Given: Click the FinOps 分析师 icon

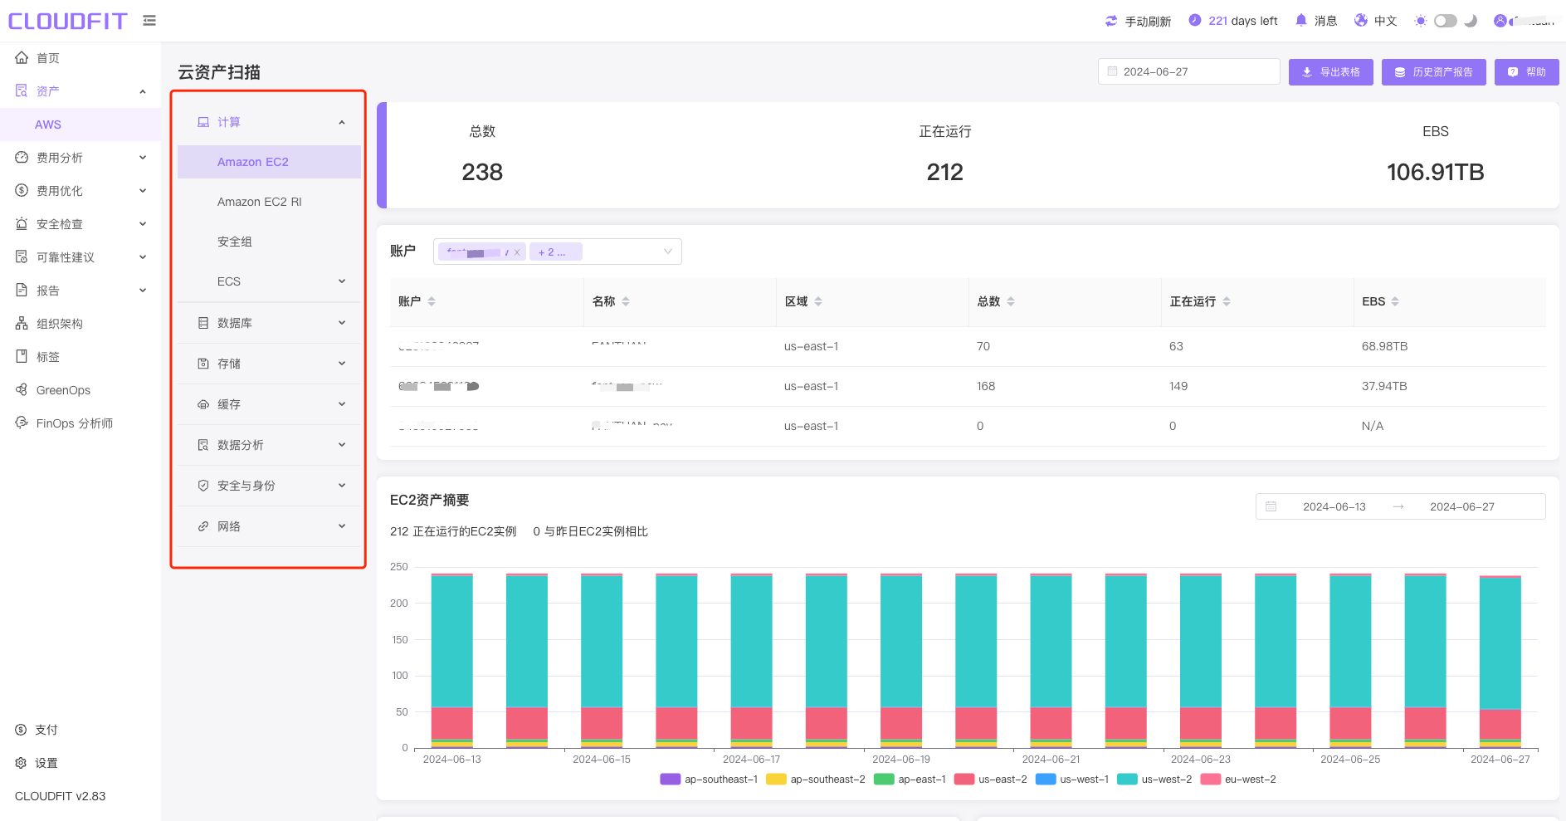Looking at the screenshot, I should pos(22,423).
